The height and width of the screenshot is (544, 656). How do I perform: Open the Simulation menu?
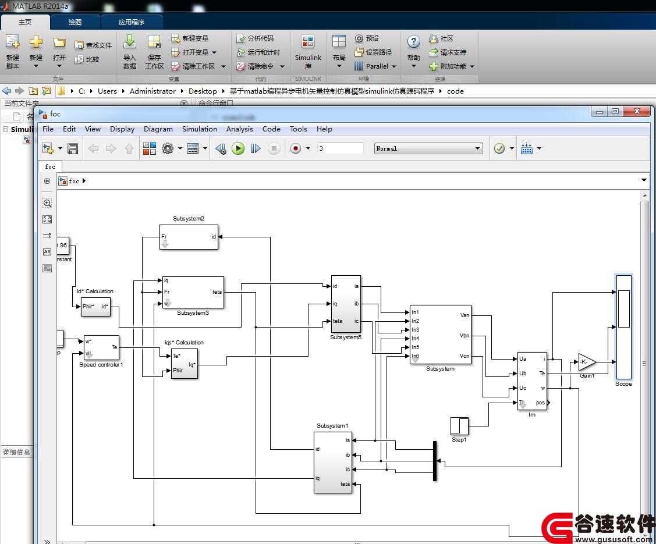click(x=200, y=129)
